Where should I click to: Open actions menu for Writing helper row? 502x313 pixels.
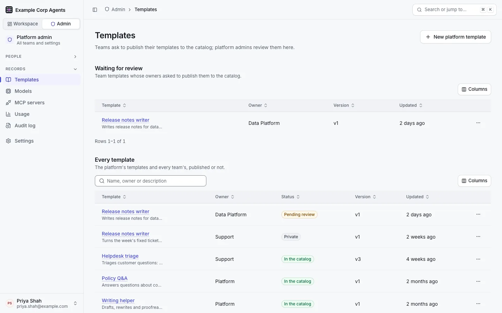478,304
